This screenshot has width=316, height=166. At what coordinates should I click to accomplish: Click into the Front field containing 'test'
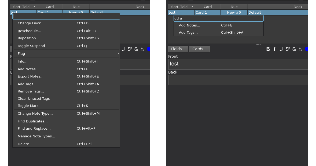[238, 64]
